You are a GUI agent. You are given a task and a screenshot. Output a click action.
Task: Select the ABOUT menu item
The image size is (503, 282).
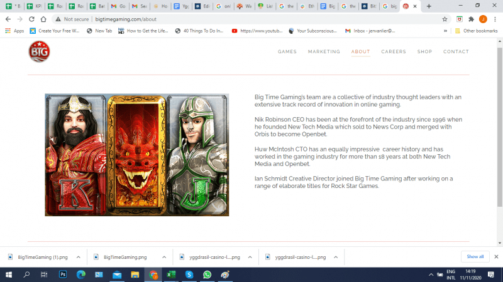click(x=360, y=51)
